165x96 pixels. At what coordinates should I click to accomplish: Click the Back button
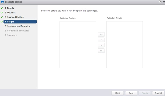(118, 93)
